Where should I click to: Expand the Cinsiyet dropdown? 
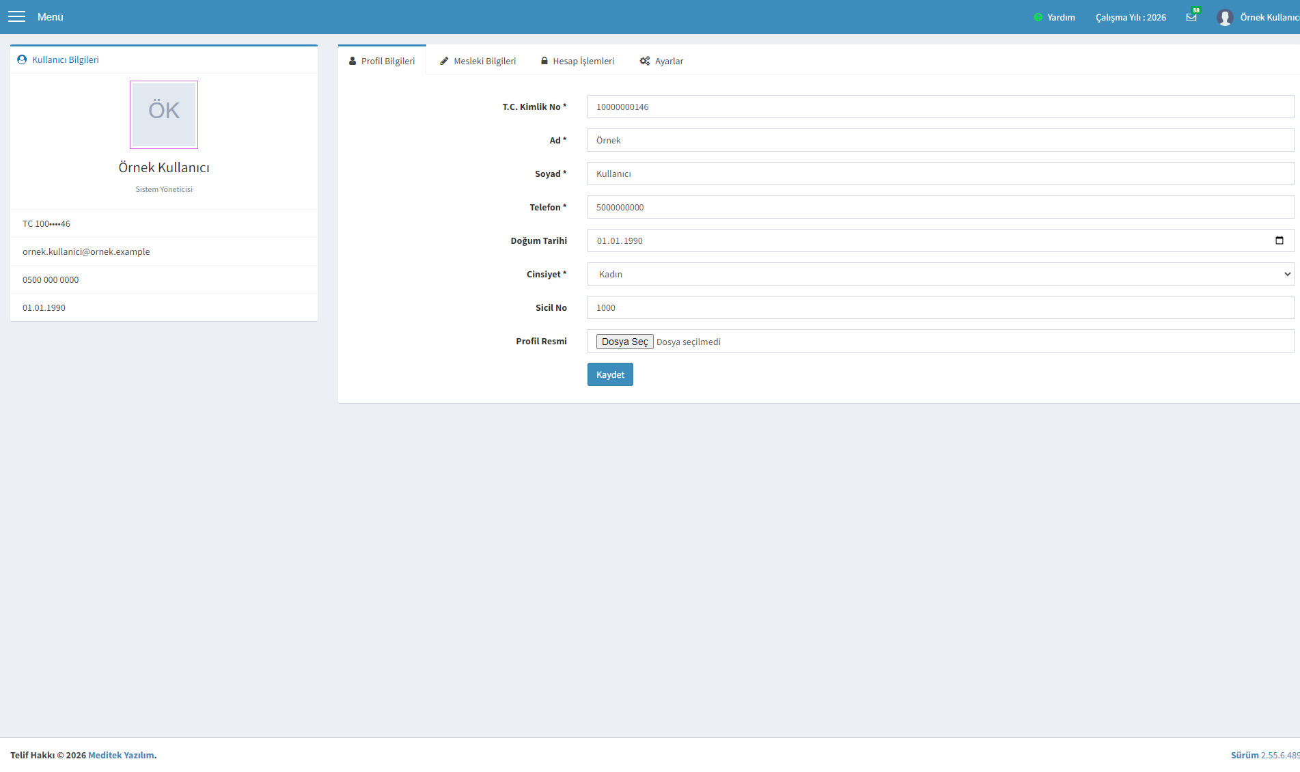[941, 274]
